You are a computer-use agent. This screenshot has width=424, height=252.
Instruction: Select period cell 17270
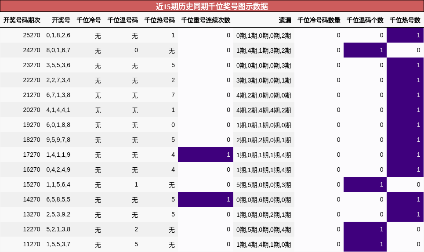(31, 155)
